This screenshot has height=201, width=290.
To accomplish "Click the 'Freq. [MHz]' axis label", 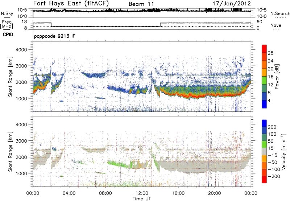I will coord(7,24).
